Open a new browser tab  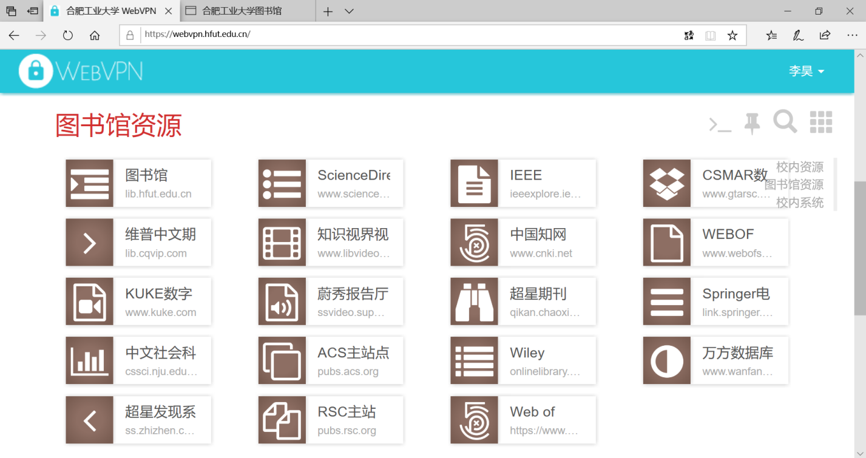coord(328,11)
